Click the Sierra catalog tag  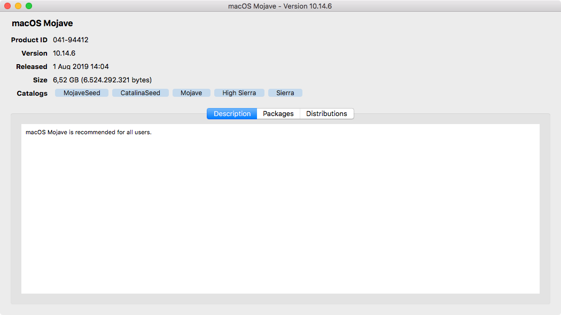pos(285,93)
